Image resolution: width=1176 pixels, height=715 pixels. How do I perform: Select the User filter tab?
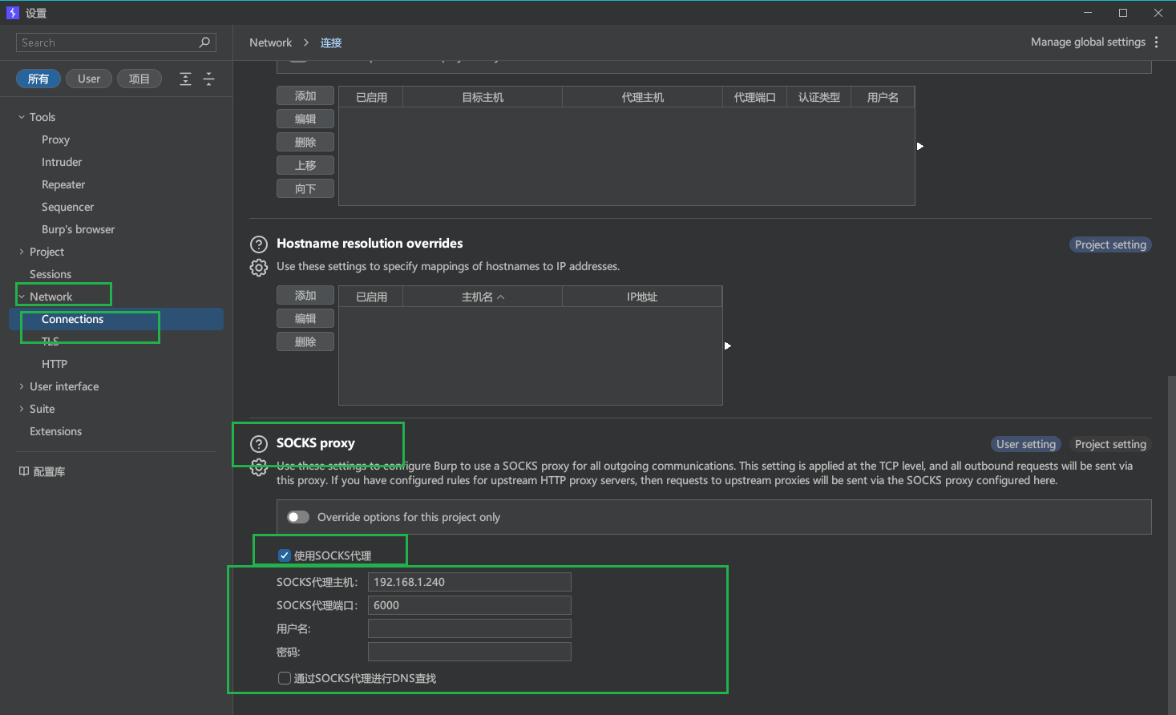tap(89, 79)
